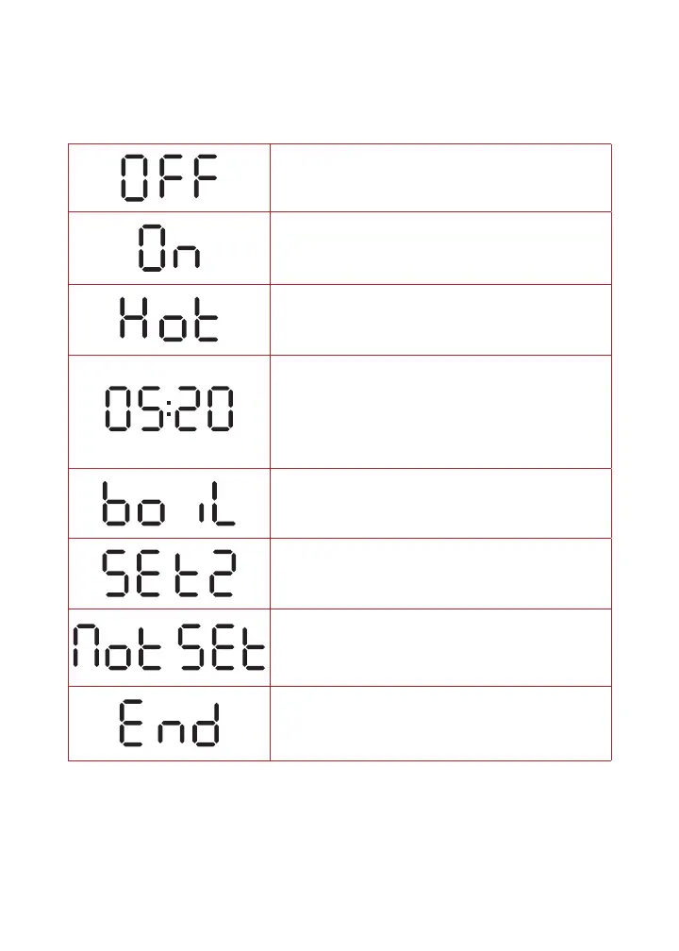Click the OFF display symbol

point(169,177)
